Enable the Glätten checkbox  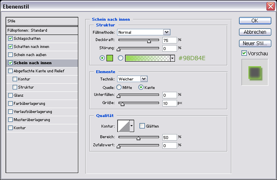click(x=142, y=126)
